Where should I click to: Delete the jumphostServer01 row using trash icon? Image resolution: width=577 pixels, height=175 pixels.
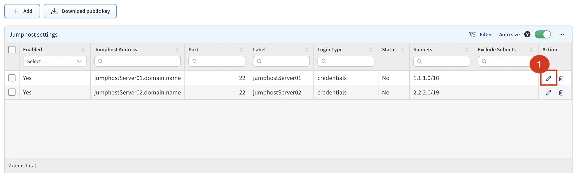[x=561, y=78]
